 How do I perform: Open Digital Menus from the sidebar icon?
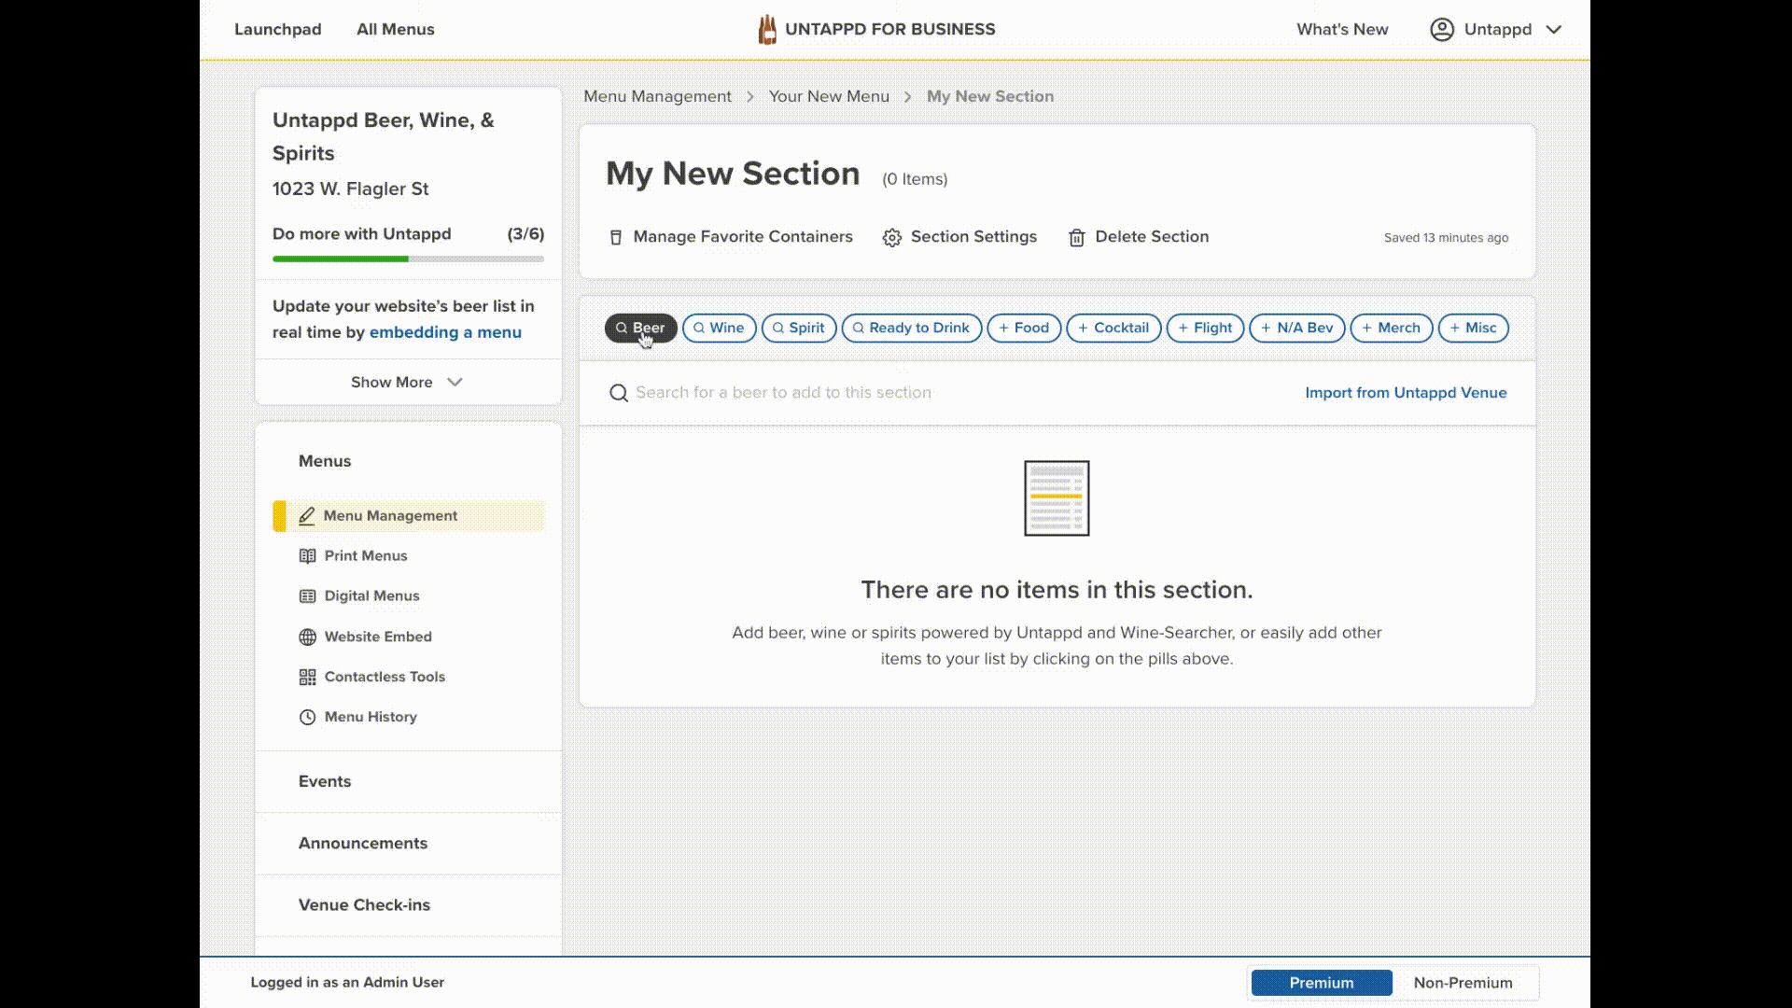(x=308, y=595)
